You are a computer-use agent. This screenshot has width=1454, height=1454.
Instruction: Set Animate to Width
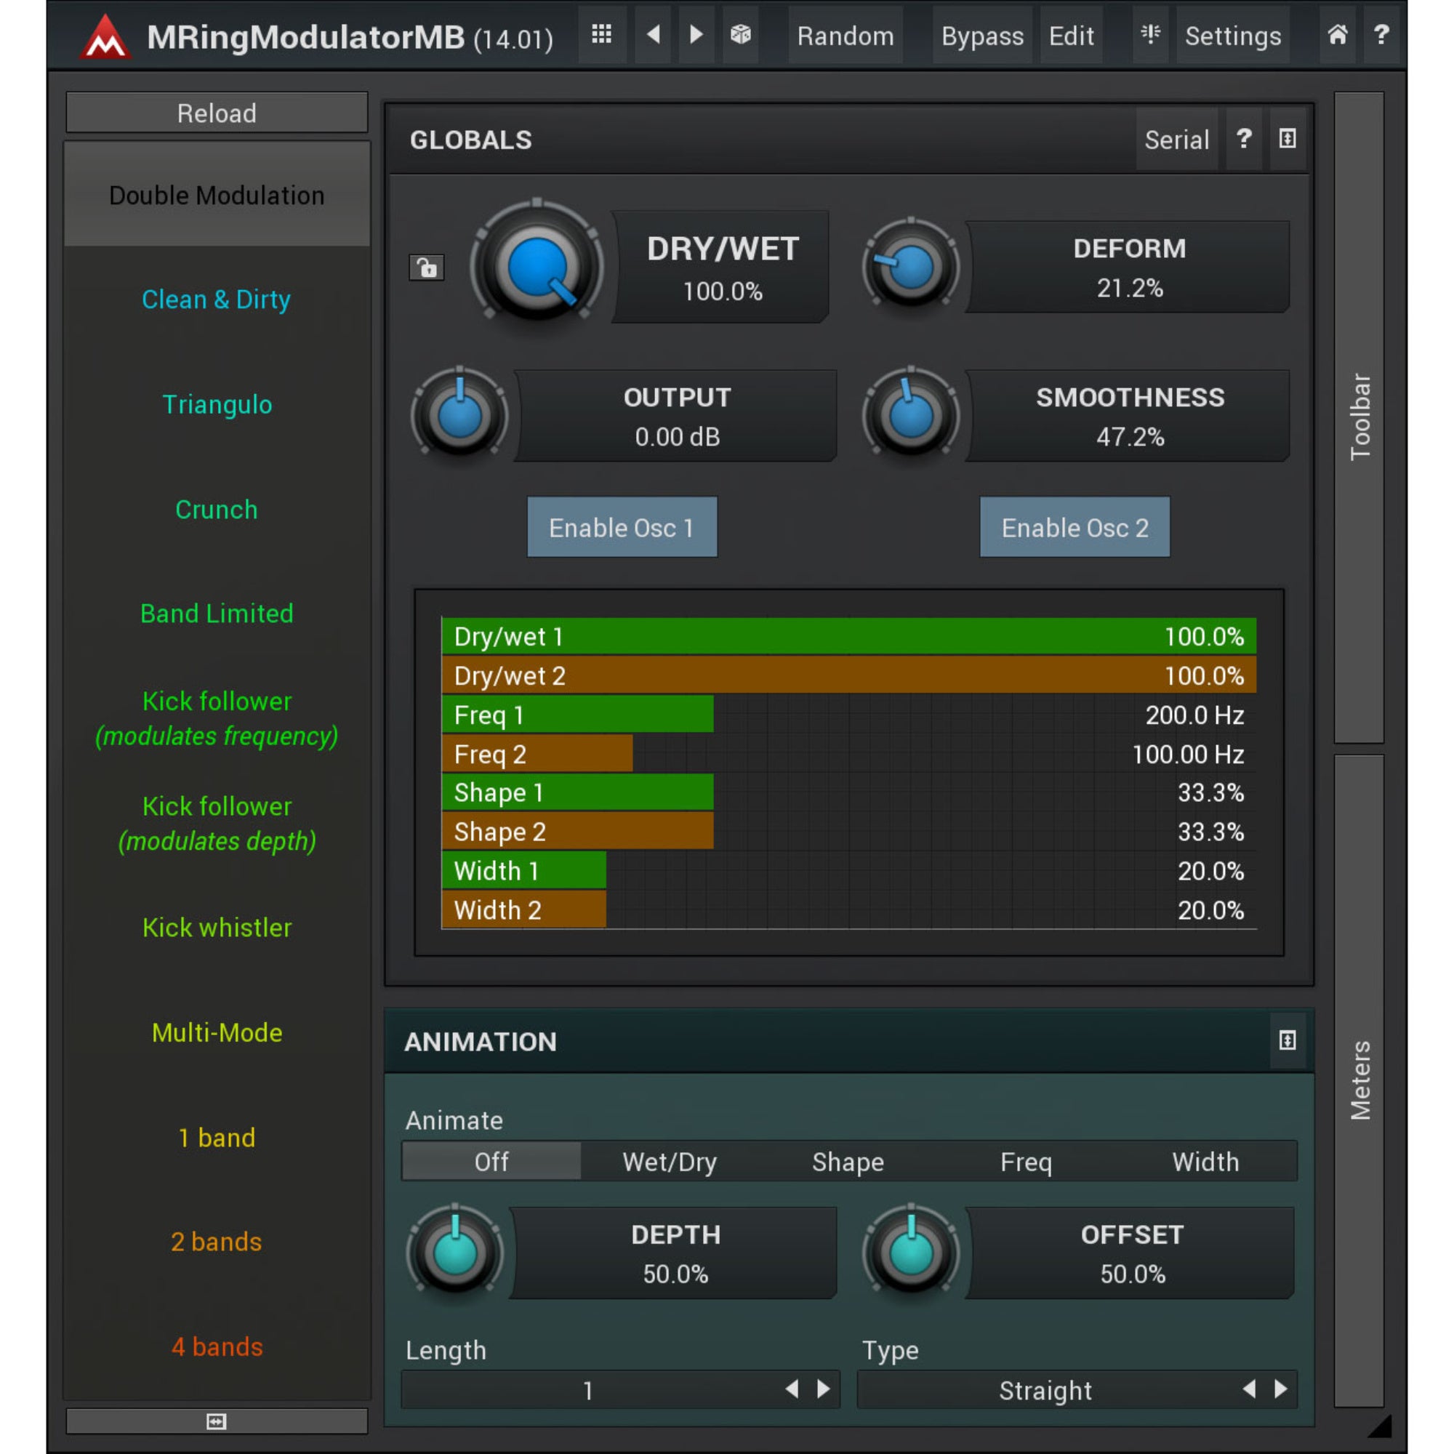[x=1205, y=1161]
